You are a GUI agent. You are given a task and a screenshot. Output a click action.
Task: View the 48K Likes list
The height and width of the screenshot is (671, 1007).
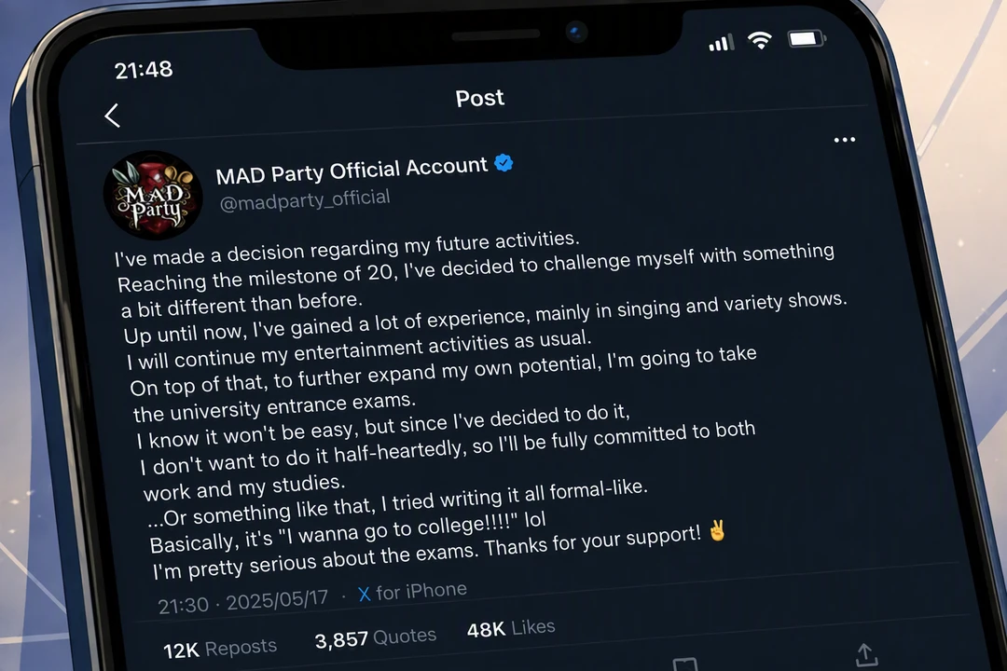coord(511,628)
